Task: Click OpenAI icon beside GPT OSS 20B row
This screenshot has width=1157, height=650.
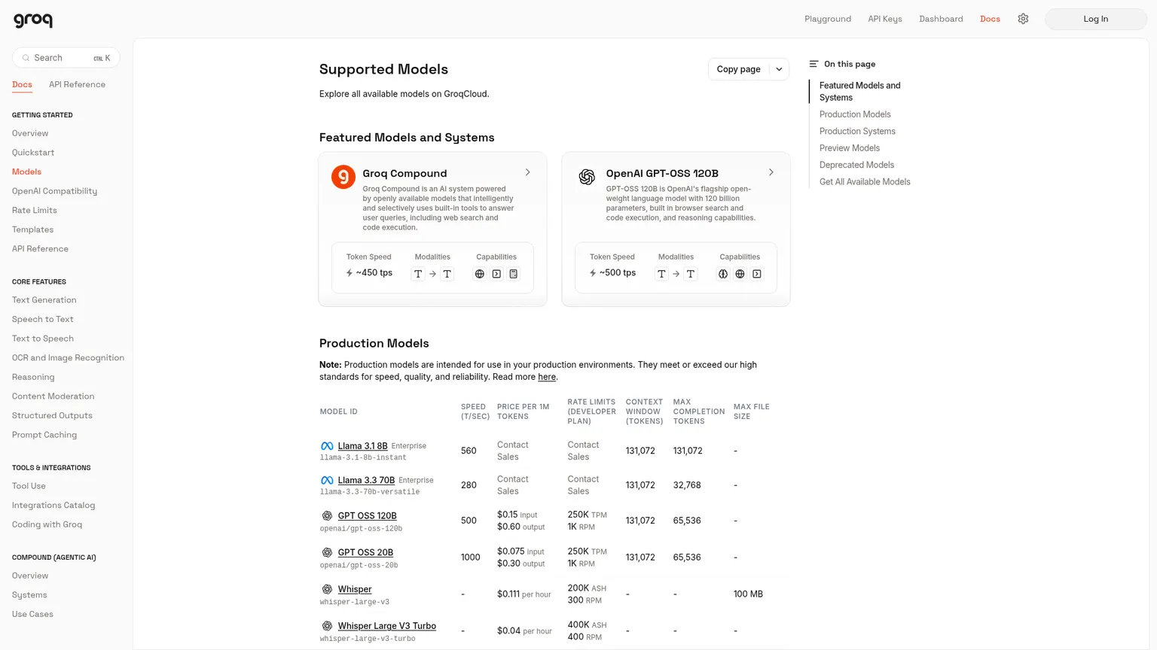Action: [327, 552]
